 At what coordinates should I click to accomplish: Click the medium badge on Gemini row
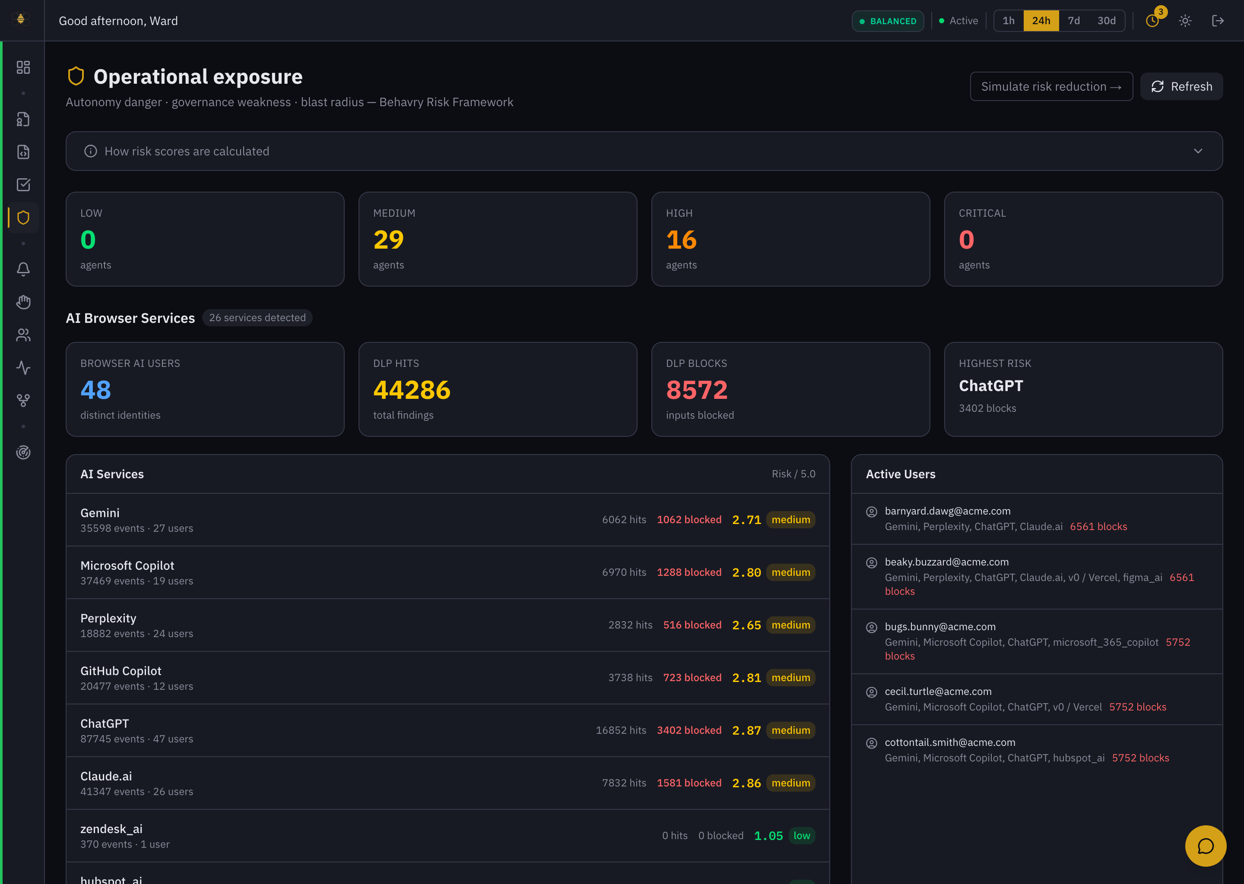click(791, 520)
